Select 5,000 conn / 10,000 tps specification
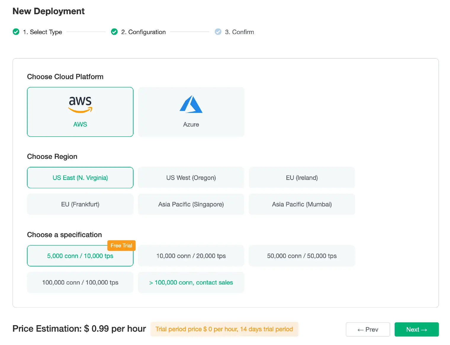Viewport: 450px width, 345px height. coord(80,256)
